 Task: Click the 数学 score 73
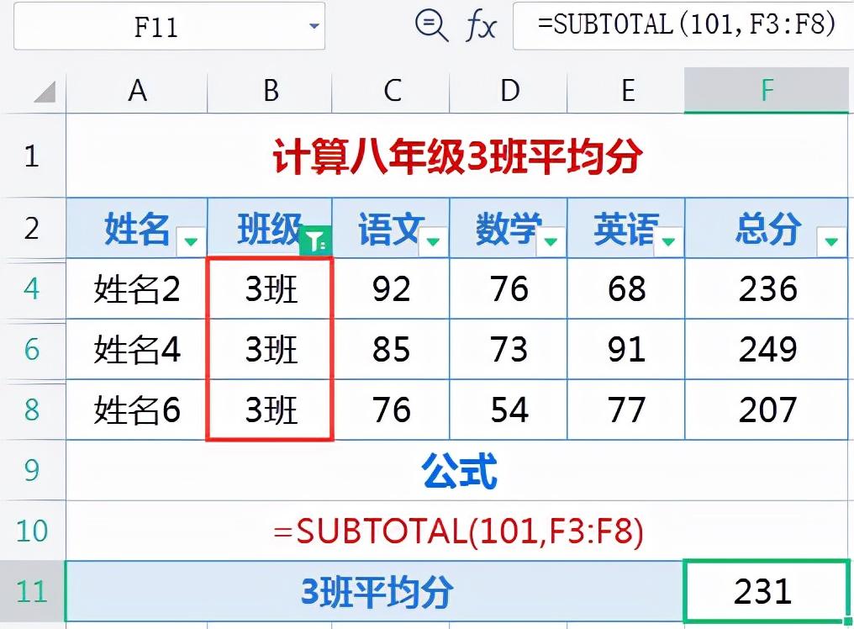[x=509, y=349]
